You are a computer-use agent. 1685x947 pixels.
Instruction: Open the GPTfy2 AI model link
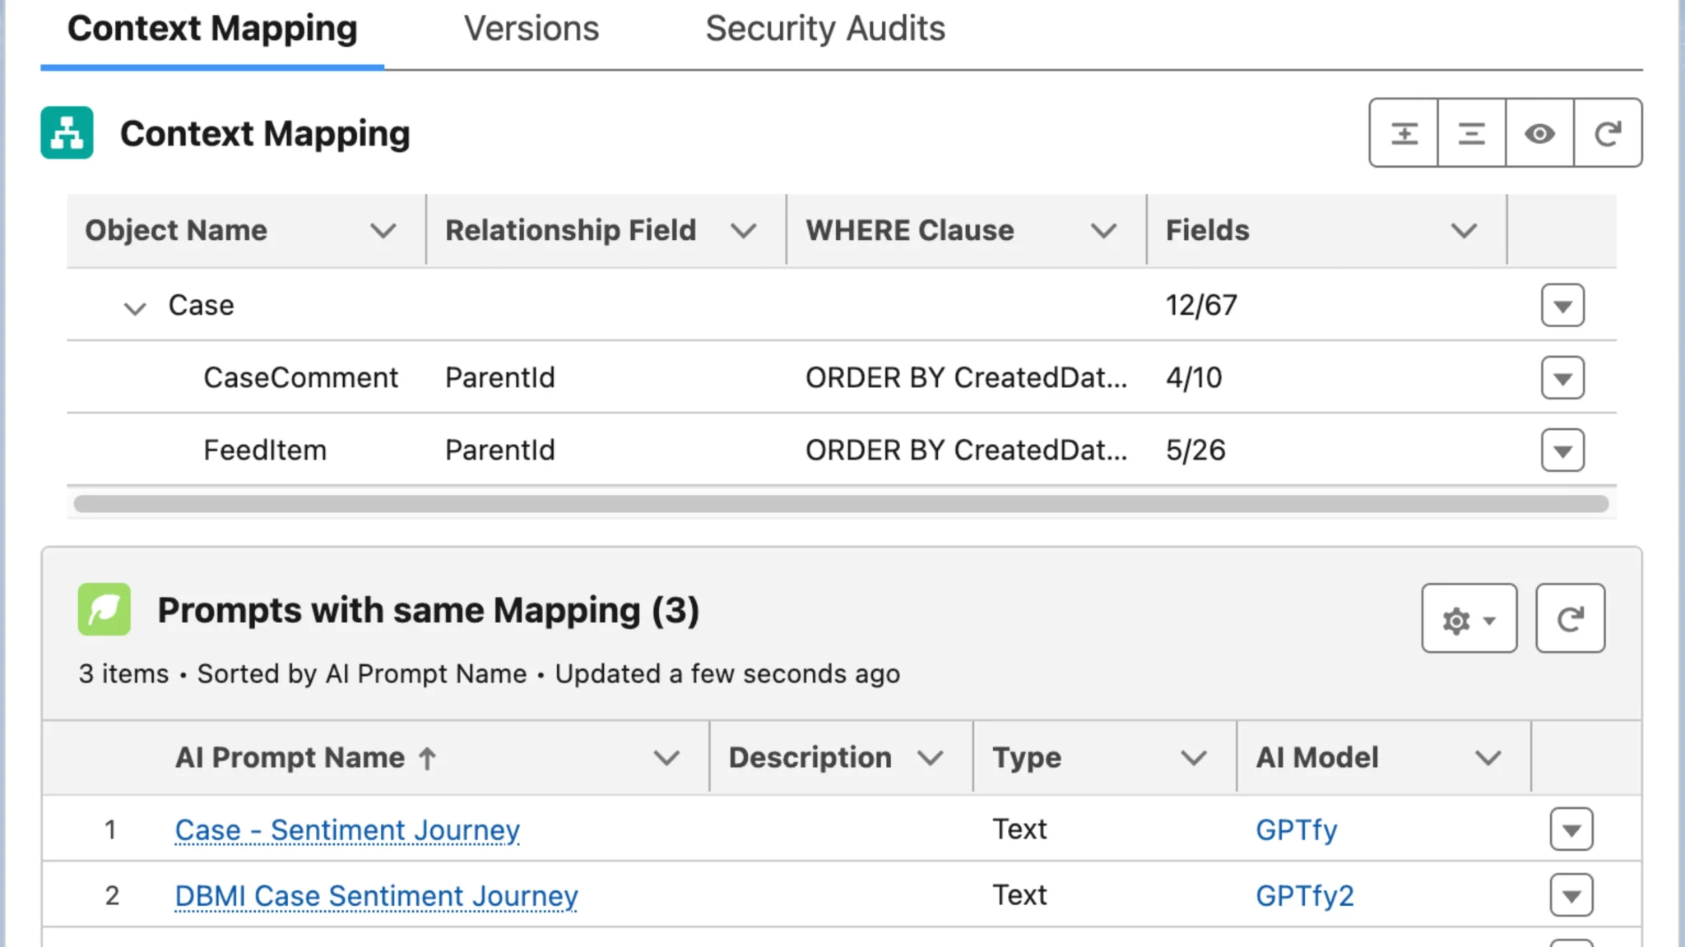pyautogui.click(x=1304, y=896)
